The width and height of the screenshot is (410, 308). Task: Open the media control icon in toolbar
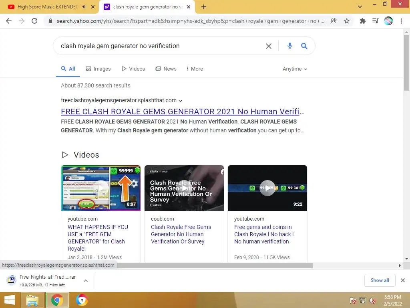pyautogui.click(x=375, y=21)
